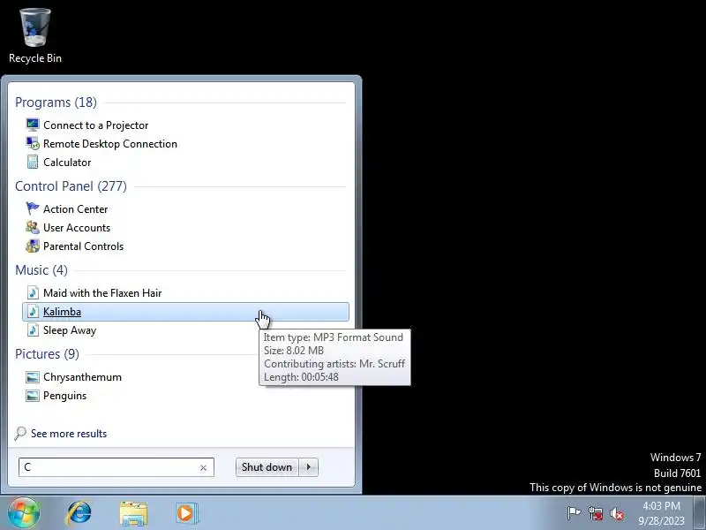Open the Pictures (9) results header
Viewport: 706px width, 530px height.
(47, 354)
